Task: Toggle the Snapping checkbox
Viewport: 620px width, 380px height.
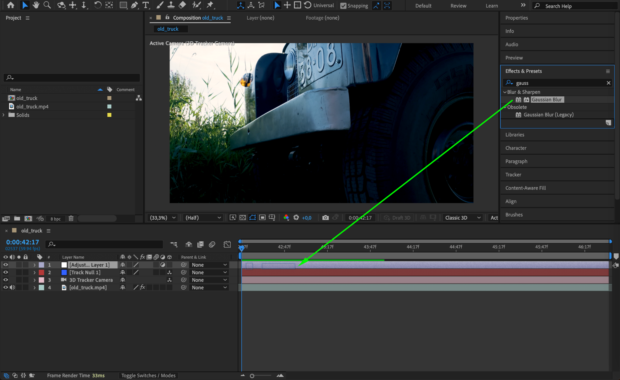Action: [343, 6]
